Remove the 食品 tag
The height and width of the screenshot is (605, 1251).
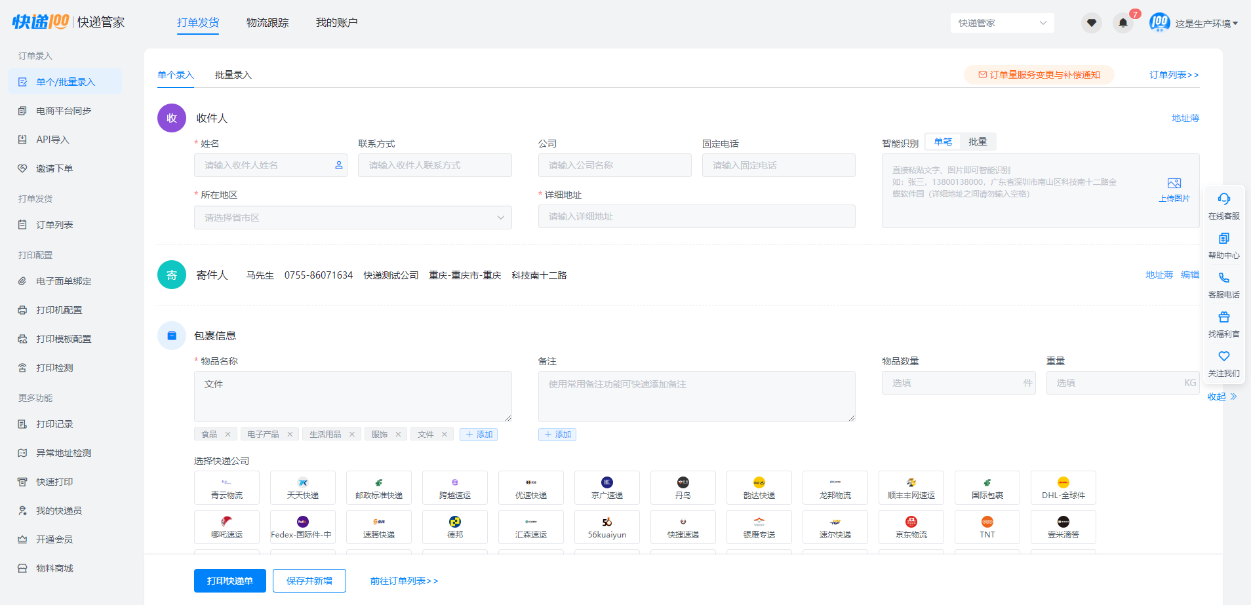tap(228, 435)
